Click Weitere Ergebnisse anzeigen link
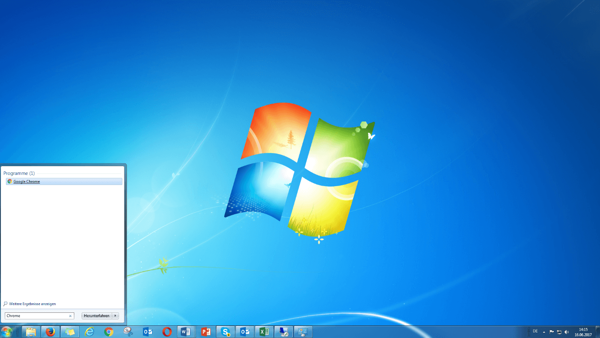The image size is (600, 338). click(x=33, y=304)
